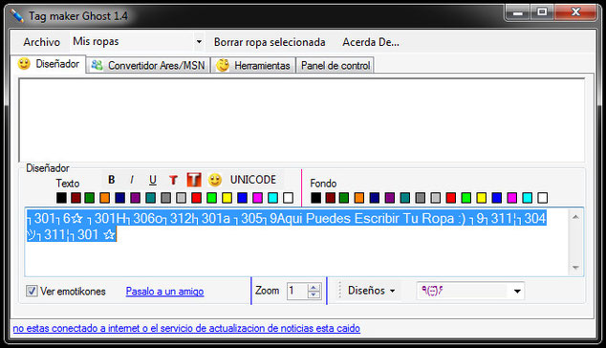
Task: Open the Mis ropas dropdown
Action: (x=199, y=41)
